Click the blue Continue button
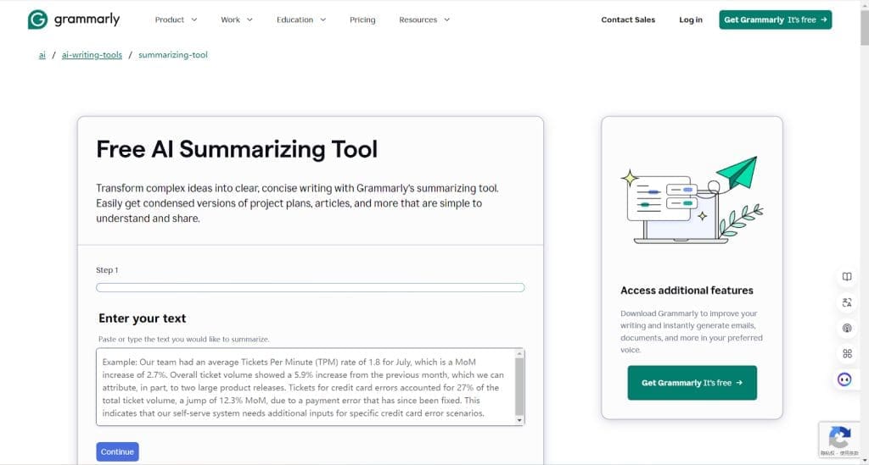 point(117,451)
